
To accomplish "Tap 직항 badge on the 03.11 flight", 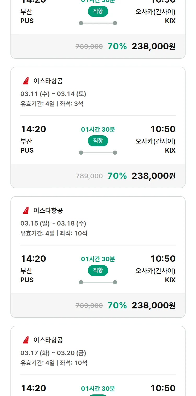I will [98, 141].
